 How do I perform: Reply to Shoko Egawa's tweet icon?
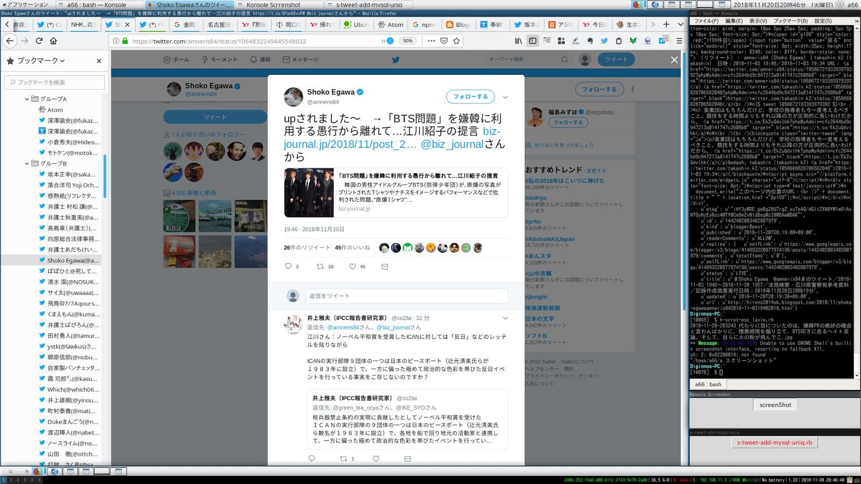click(x=288, y=266)
